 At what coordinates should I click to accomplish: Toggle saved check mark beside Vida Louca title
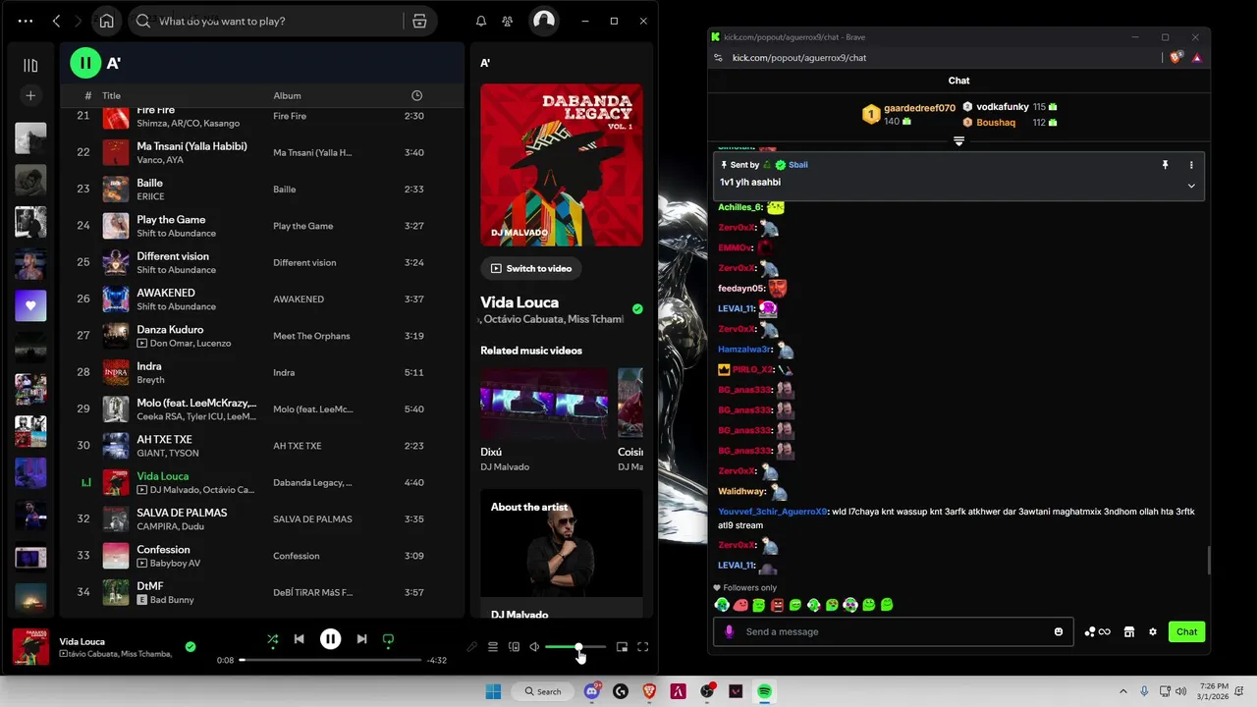637,309
